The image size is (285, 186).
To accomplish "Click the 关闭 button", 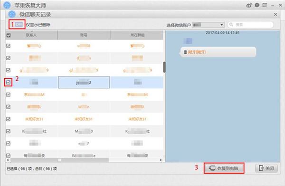I will click(x=266, y=168).
